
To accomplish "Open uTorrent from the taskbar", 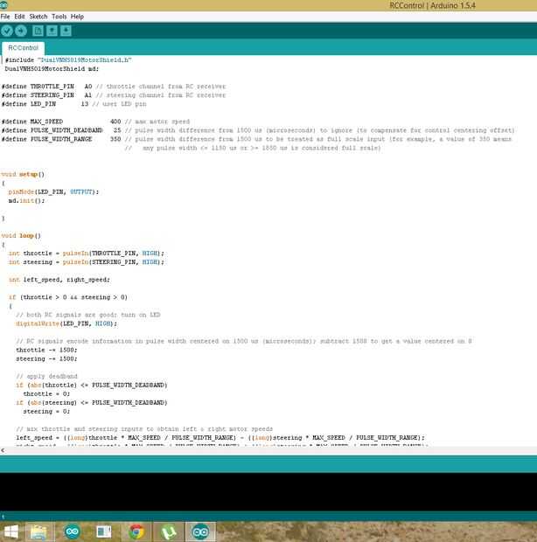I will pyautogui.click(x=169, y=532).
